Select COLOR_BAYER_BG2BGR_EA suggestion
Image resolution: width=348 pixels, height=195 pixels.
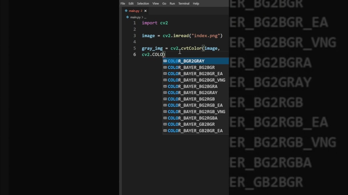coord(196,74)
